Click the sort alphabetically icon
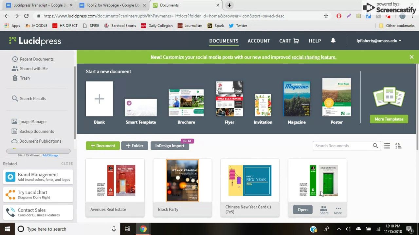This screenshot has width=419, height=235. [x=398, y=146]
